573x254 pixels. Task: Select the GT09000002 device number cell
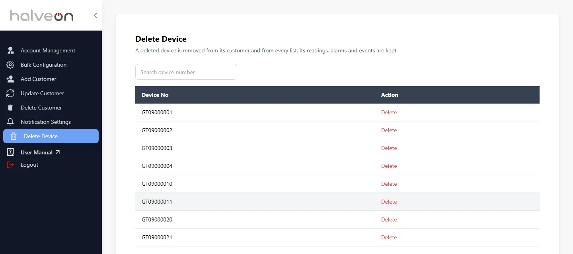pos(157,130)
